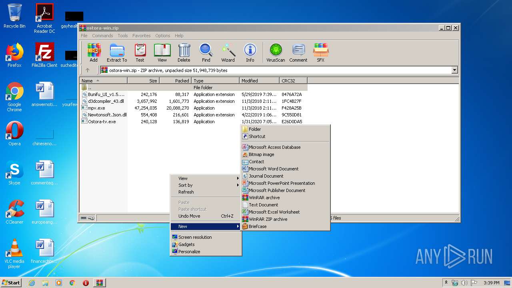Screen dimensions: 512x288
Task: Select the New submenu entry
Action: 206,226
